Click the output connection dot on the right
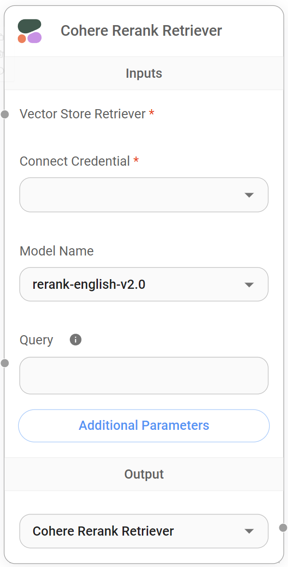 tap(283, 528)
